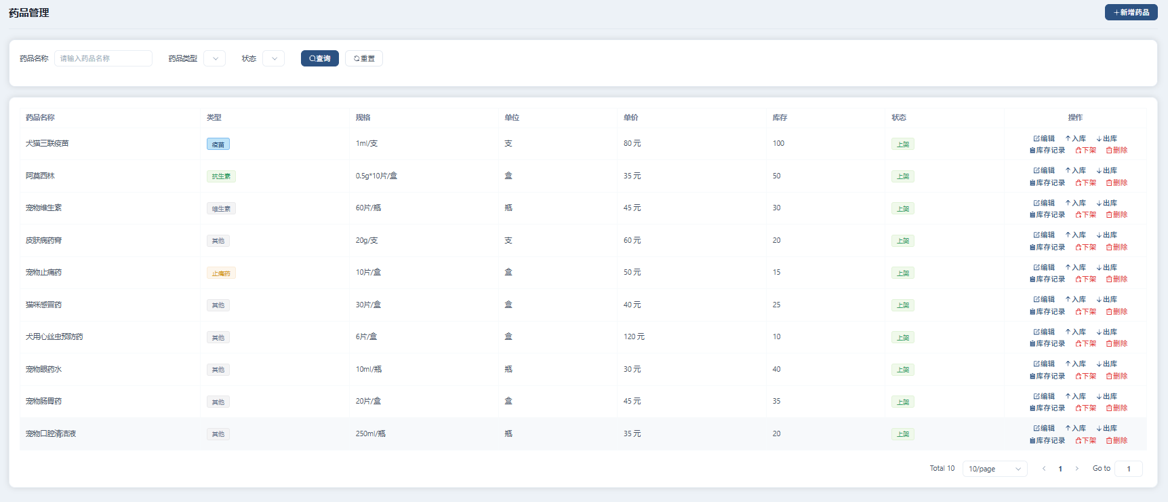The width and height of the screenshot is (1168, 502).
Task: Stock in 入库 for 犬猫三联疫苗
Action: pos(1076,138)
